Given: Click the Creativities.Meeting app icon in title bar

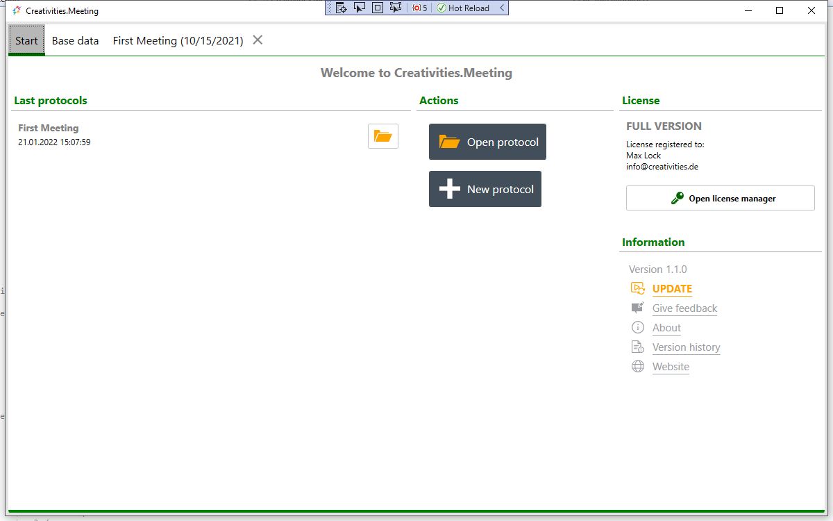Looking at the screenshot, I should click(x=17, y=10).
